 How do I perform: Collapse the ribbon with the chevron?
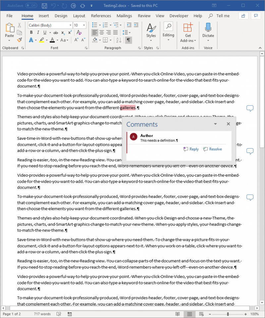point(260,48)
